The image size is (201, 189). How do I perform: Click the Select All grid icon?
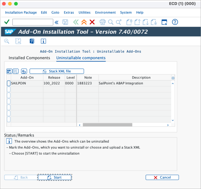tap(9, 71)
